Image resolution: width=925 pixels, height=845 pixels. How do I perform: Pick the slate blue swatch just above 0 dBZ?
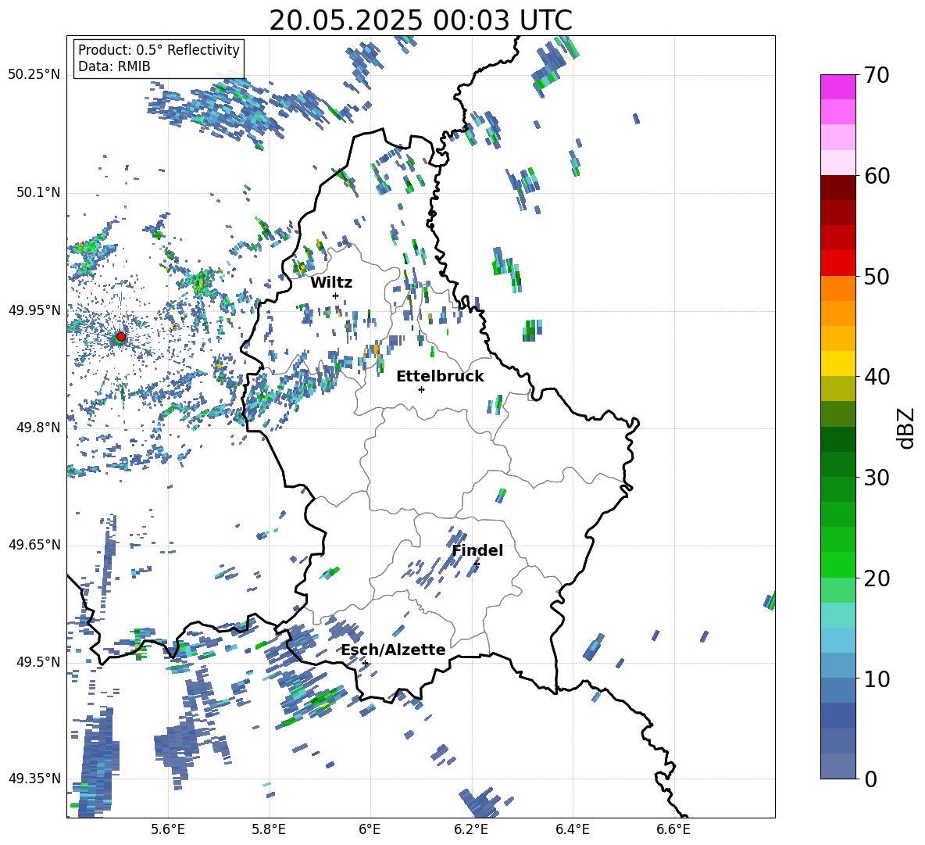point(837,766)
